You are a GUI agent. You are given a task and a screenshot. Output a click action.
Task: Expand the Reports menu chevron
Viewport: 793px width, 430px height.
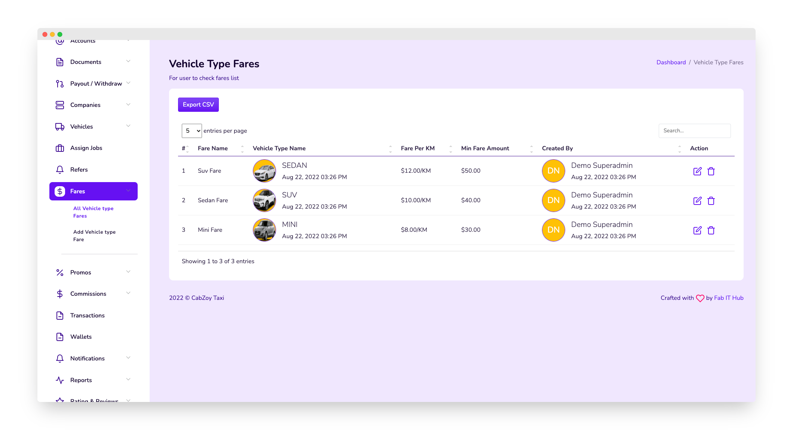[128, 380]
